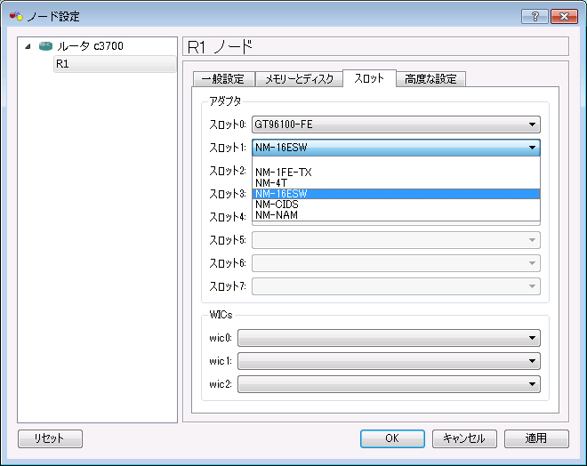Open the メモリーとディスク tab

coord(299,79)
